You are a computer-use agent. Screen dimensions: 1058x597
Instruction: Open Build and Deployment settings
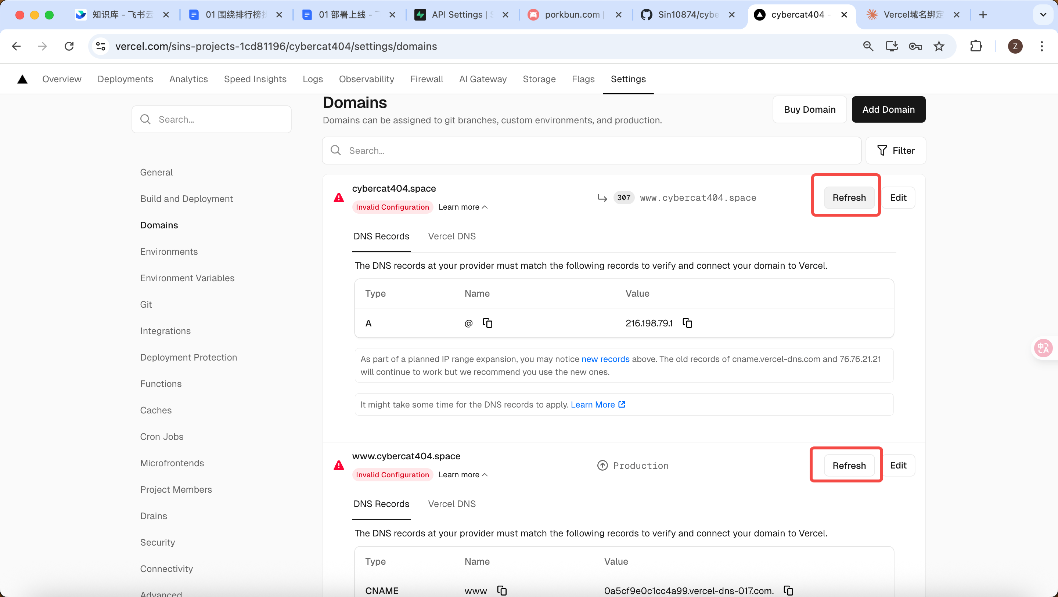tap(187, 199)
